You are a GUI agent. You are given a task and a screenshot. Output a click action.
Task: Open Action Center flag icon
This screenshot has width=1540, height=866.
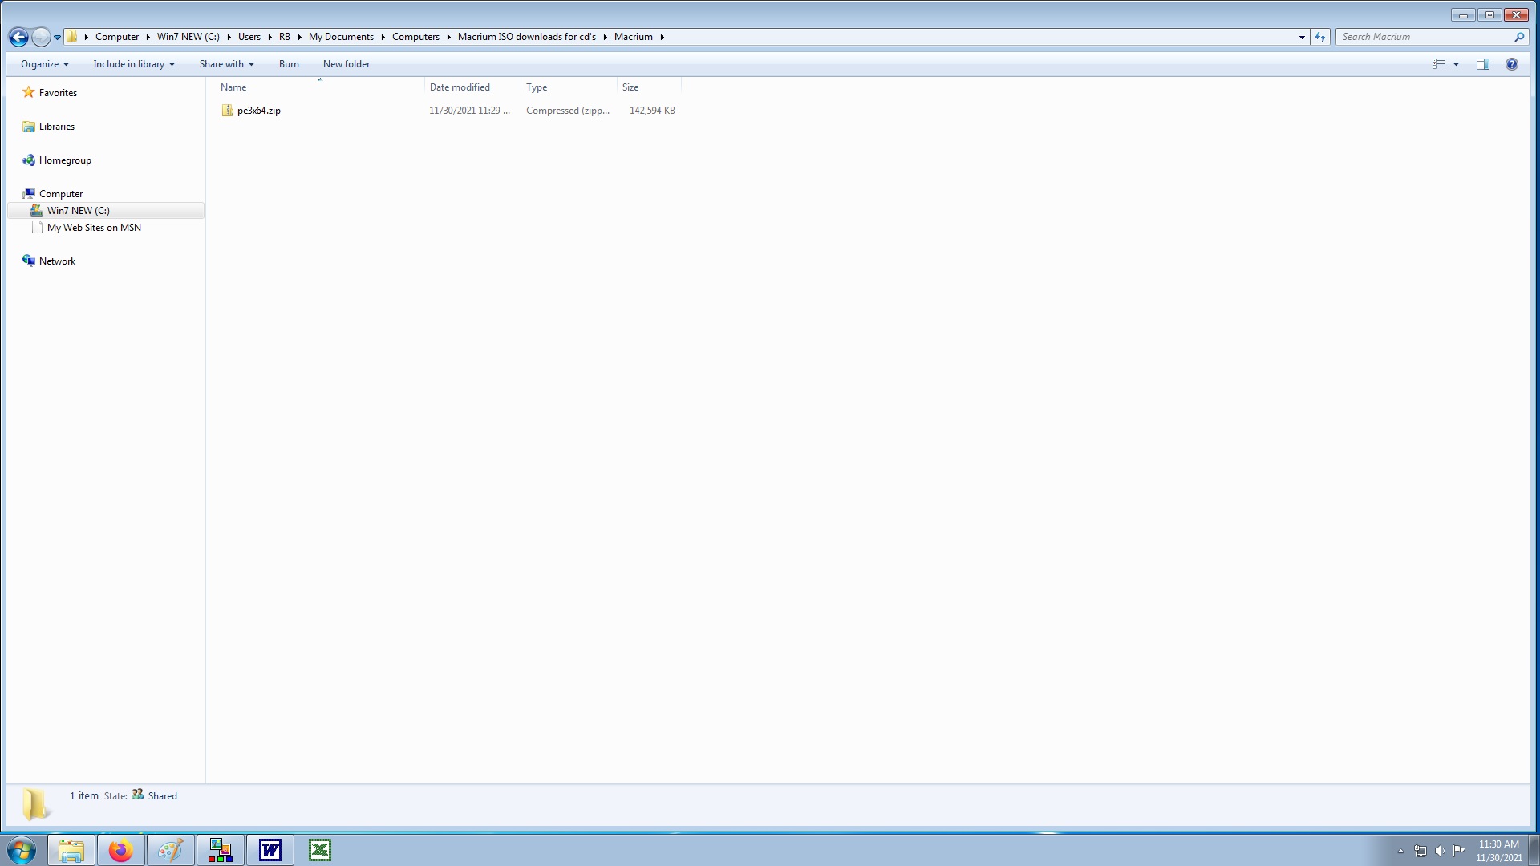(1459, 851)
